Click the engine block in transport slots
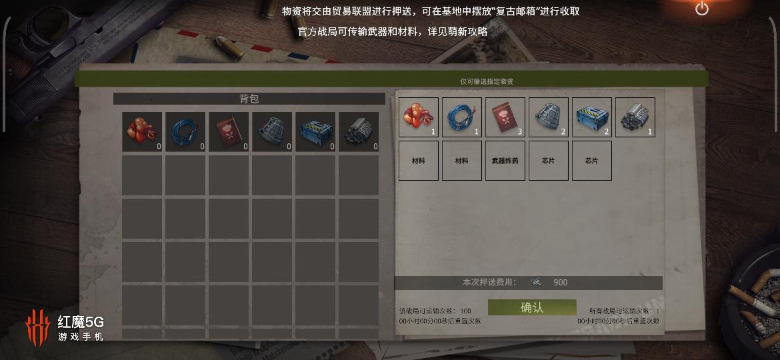Viewport: 780px width, 360px height. tap(635, 117)
